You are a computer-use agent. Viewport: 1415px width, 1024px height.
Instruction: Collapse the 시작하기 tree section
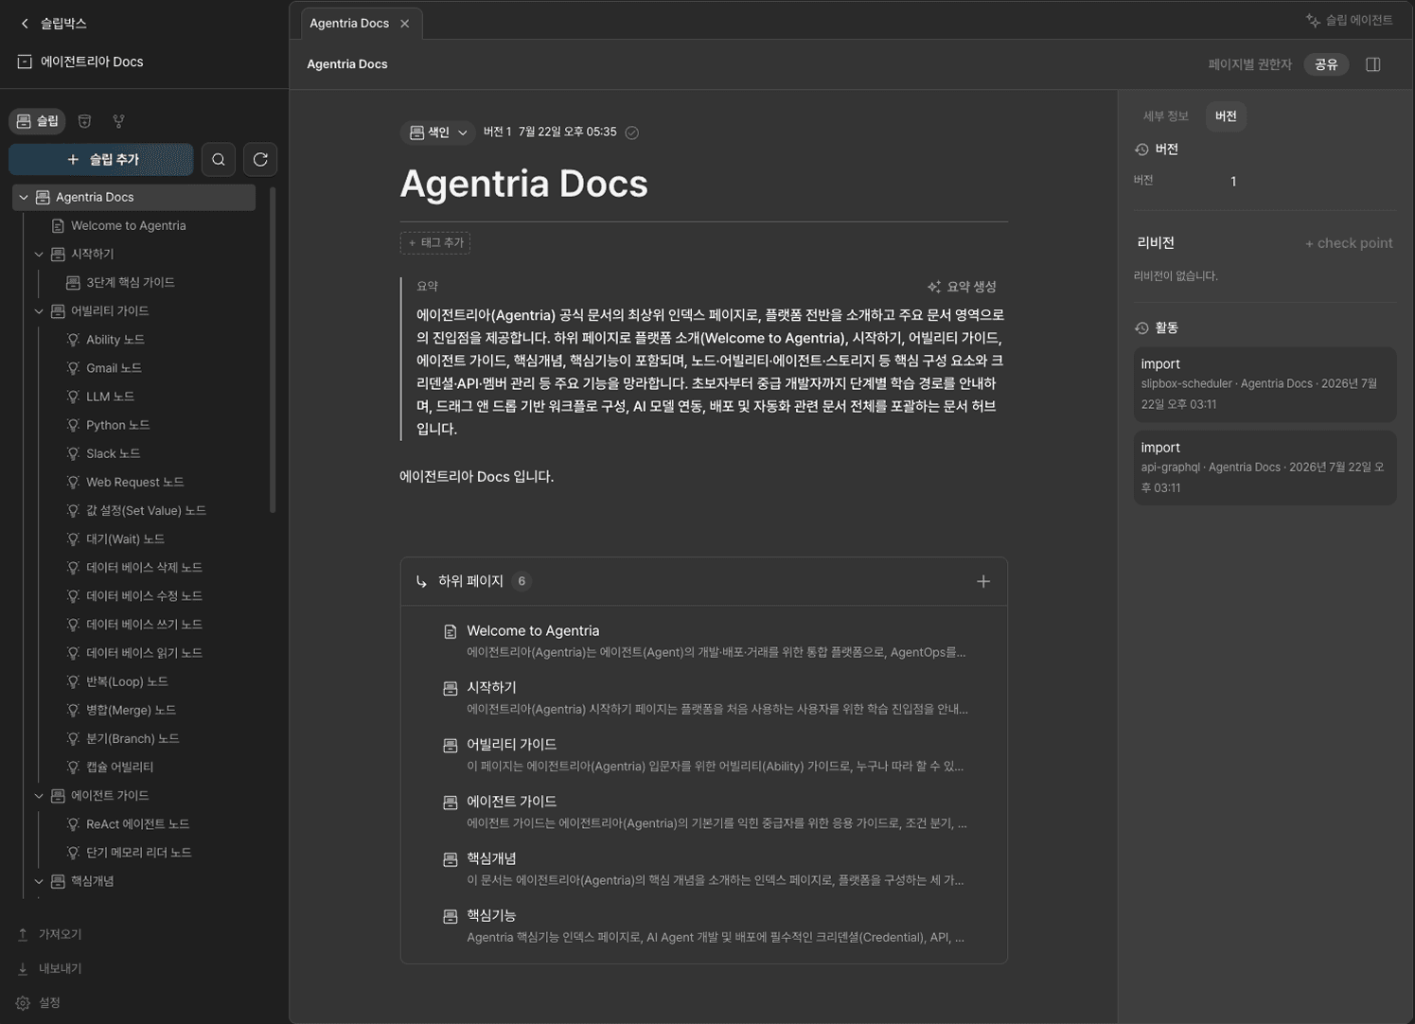pos(39,255)
